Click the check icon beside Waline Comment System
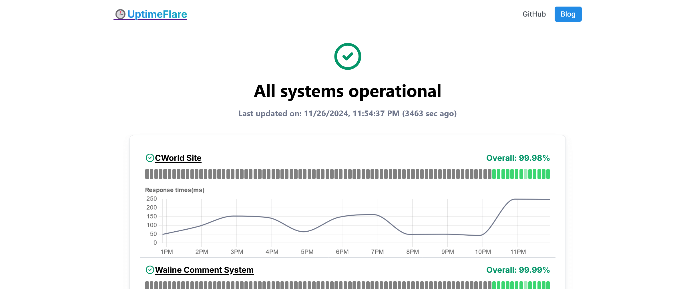This screenshot has height=289, width=695. point(151,270)
